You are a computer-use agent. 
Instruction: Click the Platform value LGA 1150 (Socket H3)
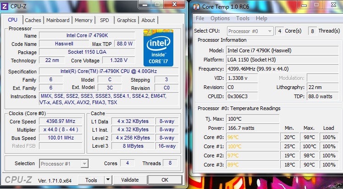[x=282, y=60]
